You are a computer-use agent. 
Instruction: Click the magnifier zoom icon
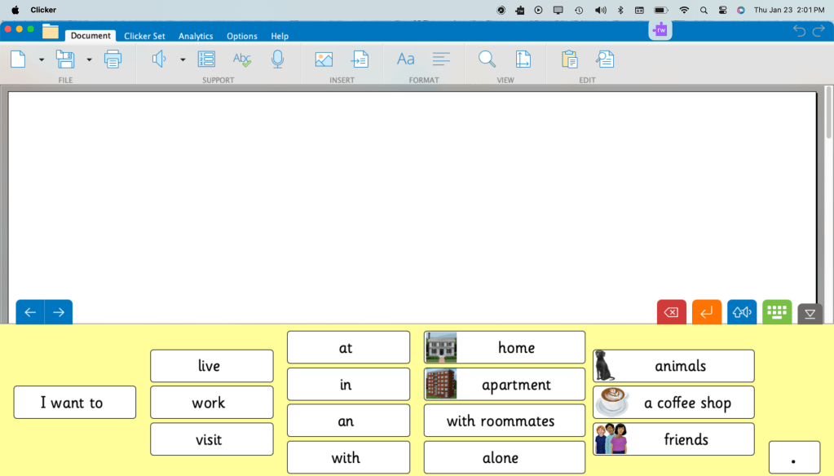pyautogui.click(x=487, y=59)
